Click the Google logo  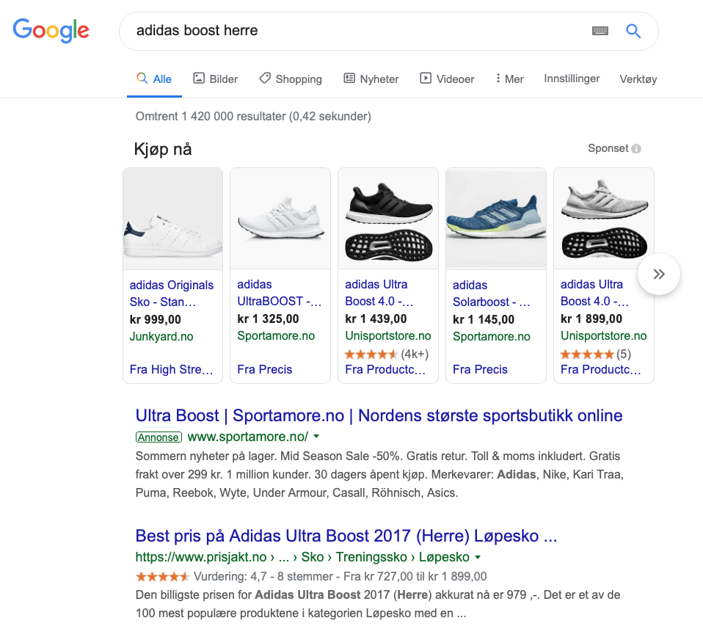click(51, 31)
